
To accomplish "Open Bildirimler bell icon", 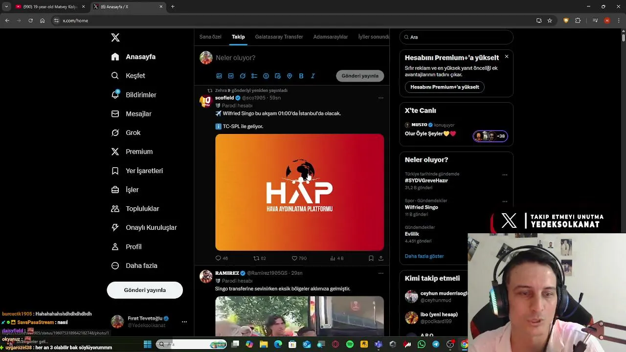I will tap(115, 94).
